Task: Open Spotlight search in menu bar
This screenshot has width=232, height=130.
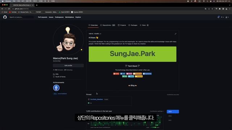Action: click(207, 1)
